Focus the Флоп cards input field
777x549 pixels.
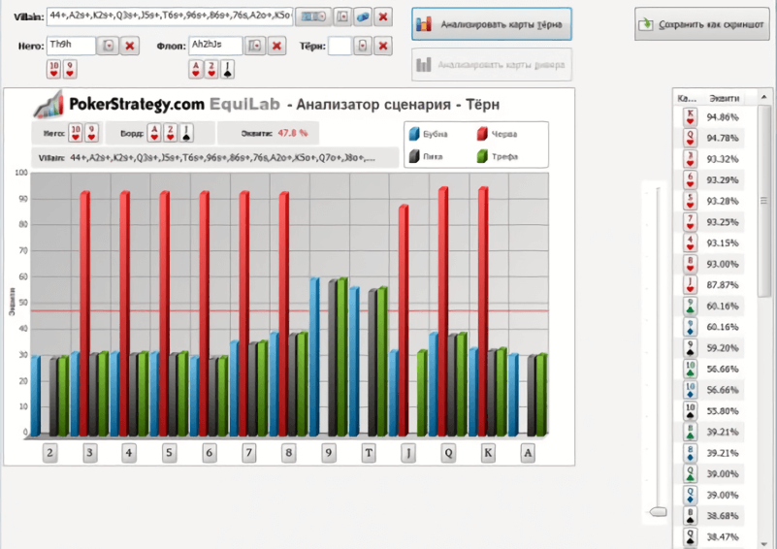(x=215, y=46)
